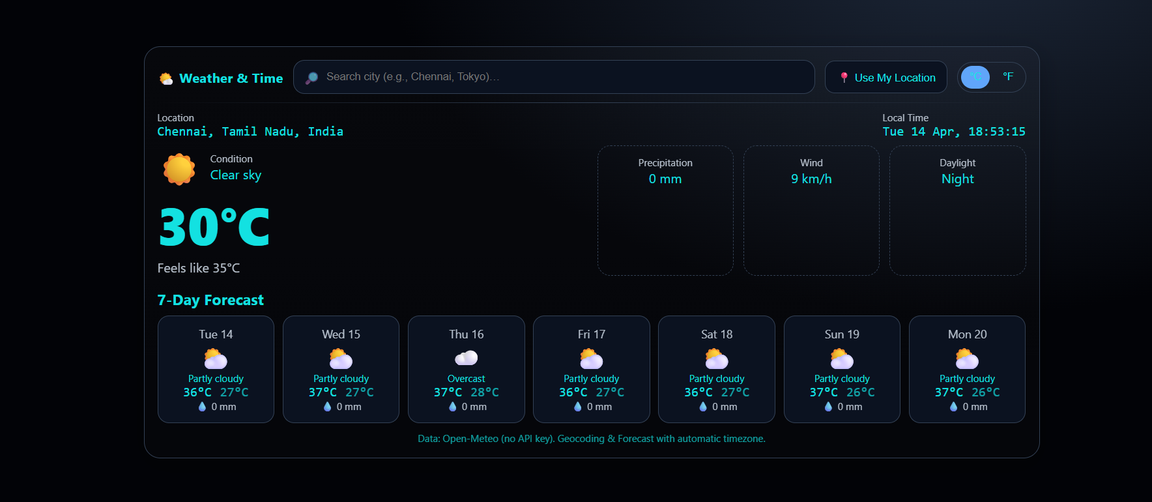Viewport: 1152px width, 502px height.
Task: Click the Thu 16 overcast cloud icon
Action: point(467,358)
